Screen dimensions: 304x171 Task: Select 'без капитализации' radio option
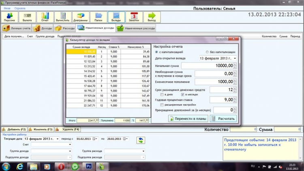pyautogui.click(x=207, y=52)
